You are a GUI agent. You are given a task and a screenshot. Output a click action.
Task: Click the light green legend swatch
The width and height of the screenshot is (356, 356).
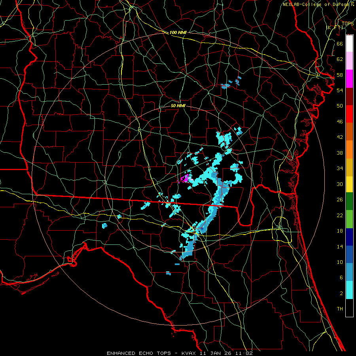(349, 219)
